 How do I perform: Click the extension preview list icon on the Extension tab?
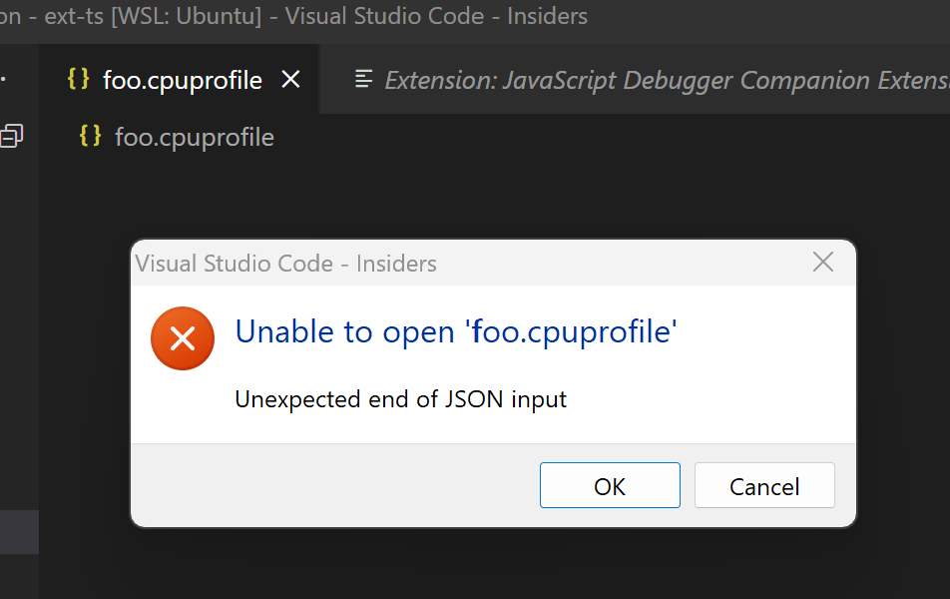(x=362, y=79)
